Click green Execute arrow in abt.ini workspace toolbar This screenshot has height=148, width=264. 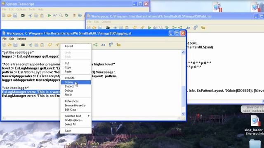point(149,28)
